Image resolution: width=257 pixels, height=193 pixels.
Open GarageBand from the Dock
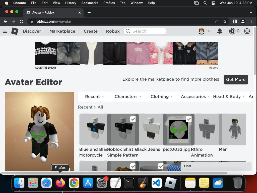tap(143, 183)
